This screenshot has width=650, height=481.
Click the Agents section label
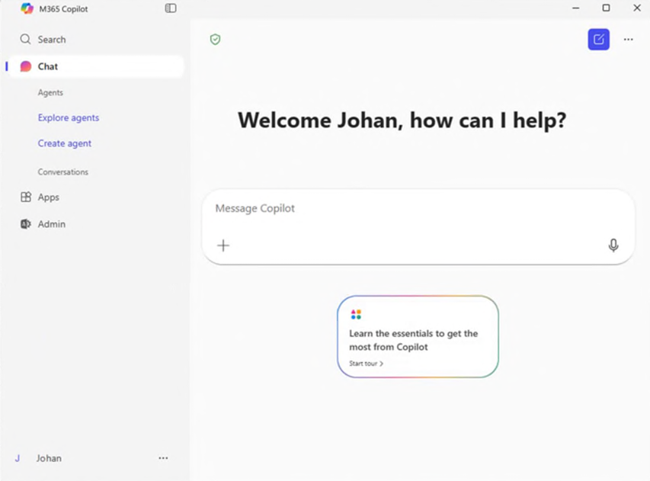pyautogui.click(x=50, y=92)
